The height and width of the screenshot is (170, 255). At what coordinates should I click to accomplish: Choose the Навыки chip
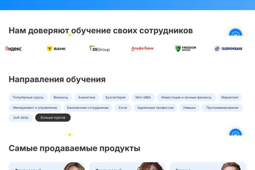coord(190,108)
